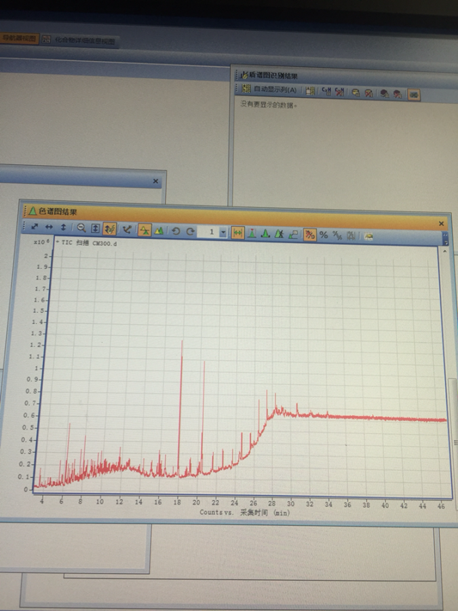Click the 化合物详细信息视图 tab
This screenshot has height=611, width=458.
click(80, 40)
